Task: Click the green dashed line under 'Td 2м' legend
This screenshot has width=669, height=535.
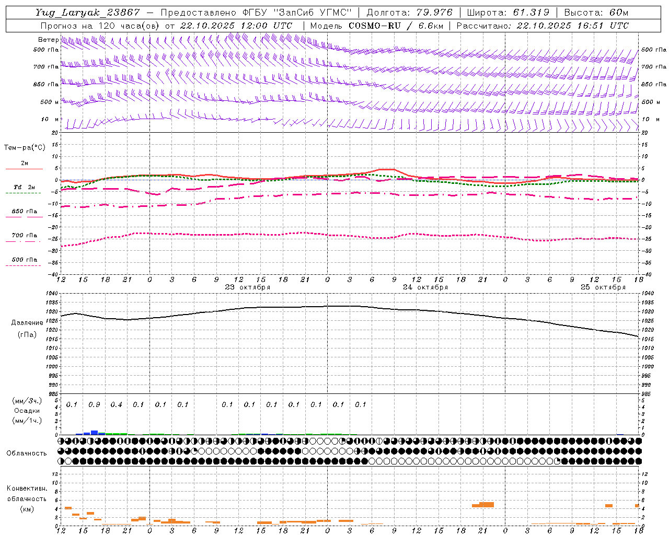Action: coord(23,193)
